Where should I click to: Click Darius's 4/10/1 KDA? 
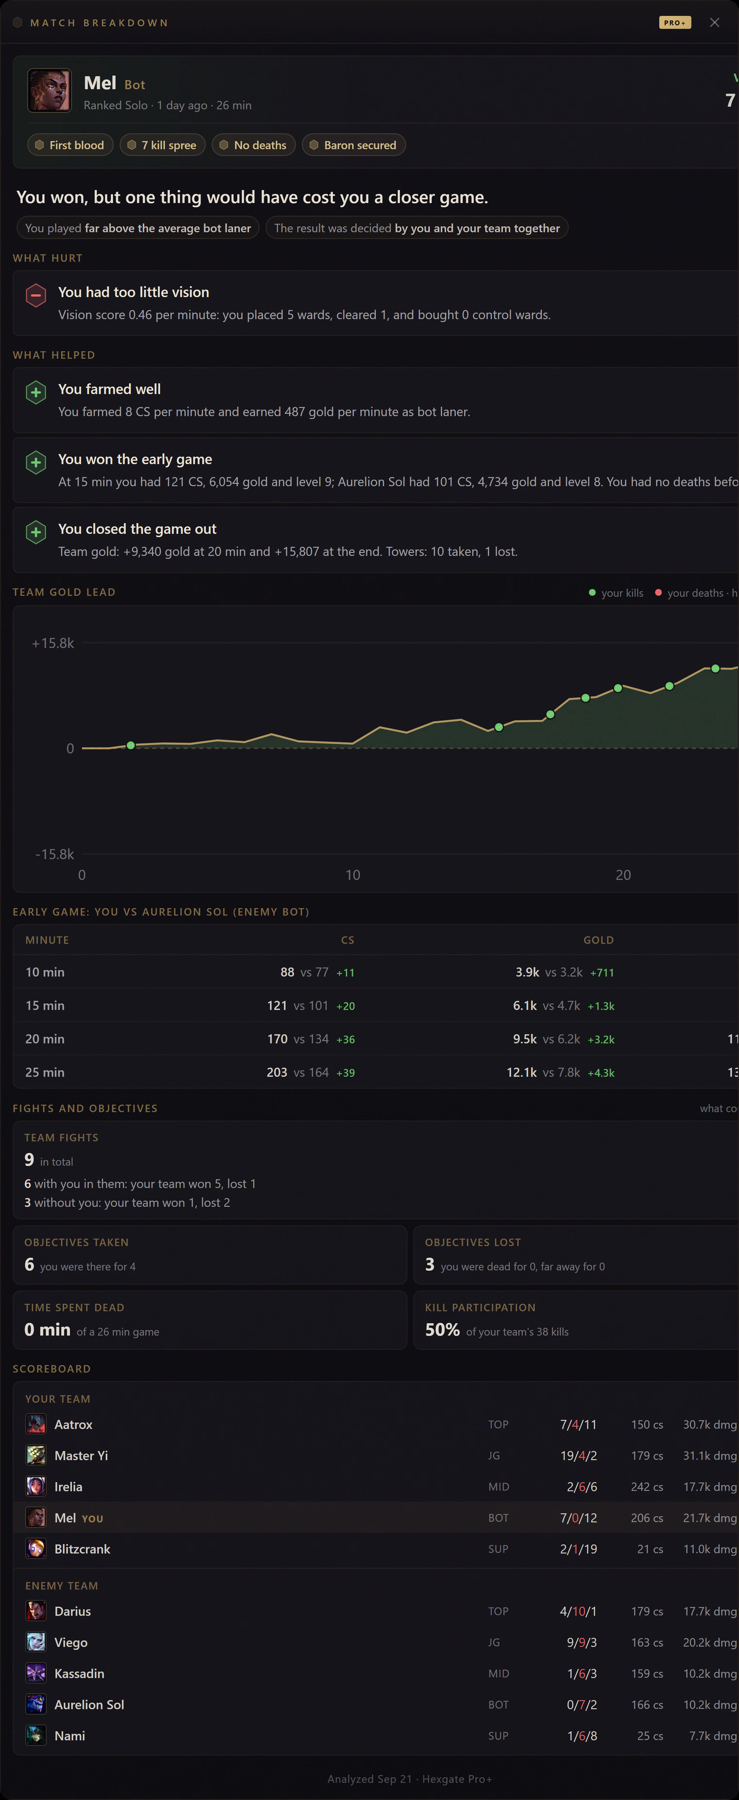point(579,1611)
